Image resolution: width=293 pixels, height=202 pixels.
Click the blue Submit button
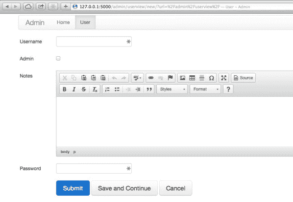click(x=73, y=188)
